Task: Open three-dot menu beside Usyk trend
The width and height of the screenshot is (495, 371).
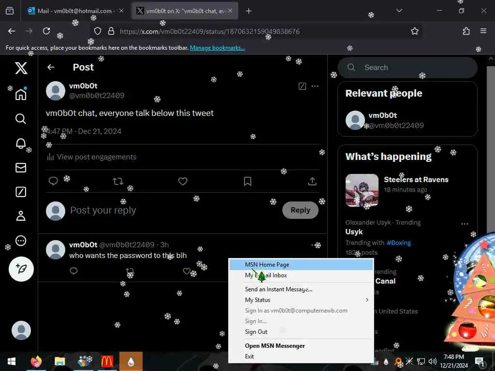Action: (465, 224)
